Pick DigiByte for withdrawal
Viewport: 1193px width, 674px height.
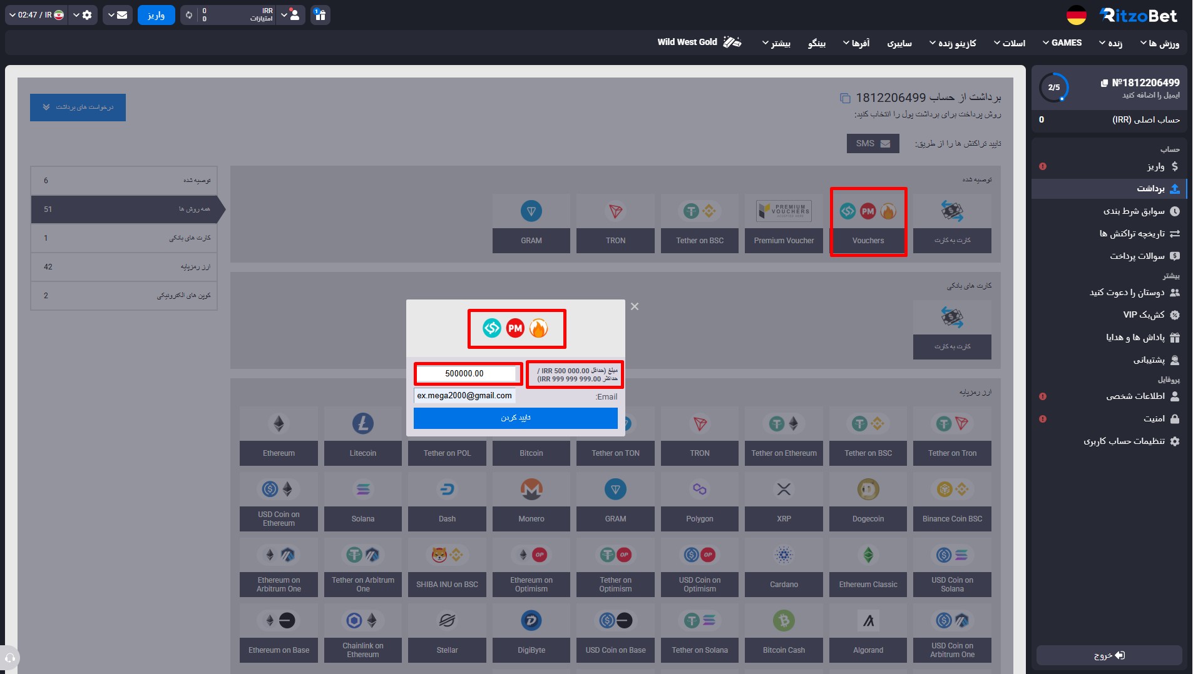click(x=531, y=633)
